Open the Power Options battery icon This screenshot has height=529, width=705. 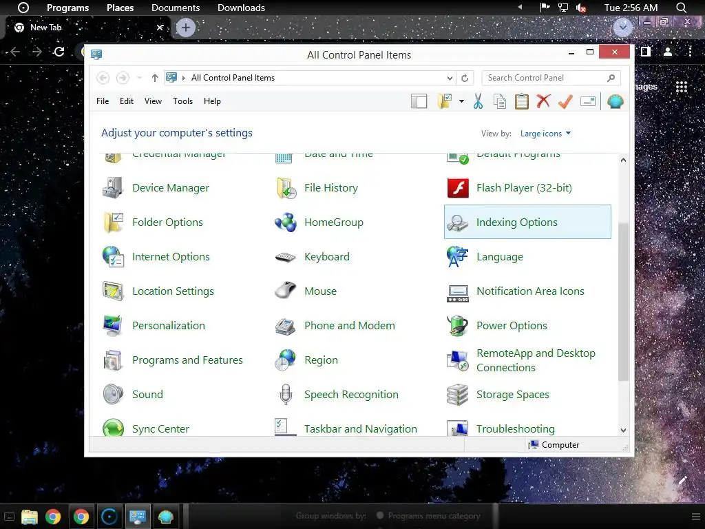(458, 326)
